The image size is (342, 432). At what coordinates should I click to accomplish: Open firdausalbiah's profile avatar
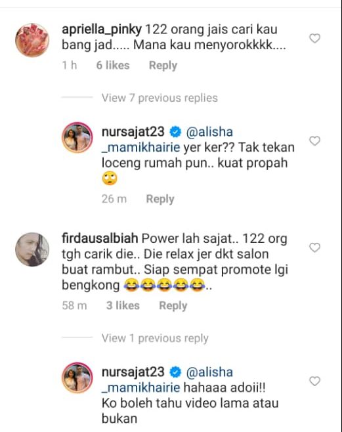(32, 249)
